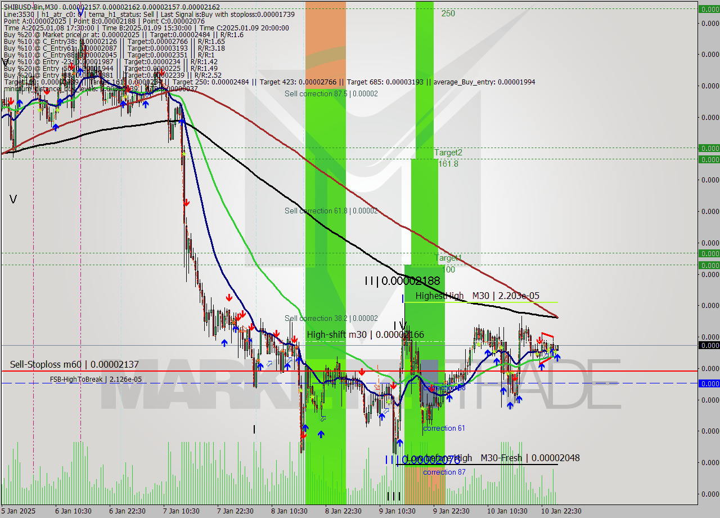Select the High-shift m30 0.00002166 label

[366, 335]
